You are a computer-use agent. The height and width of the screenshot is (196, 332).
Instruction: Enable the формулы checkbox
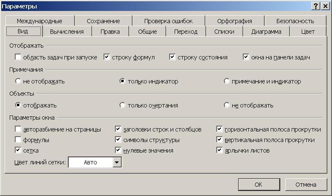[x=18, y=140]
